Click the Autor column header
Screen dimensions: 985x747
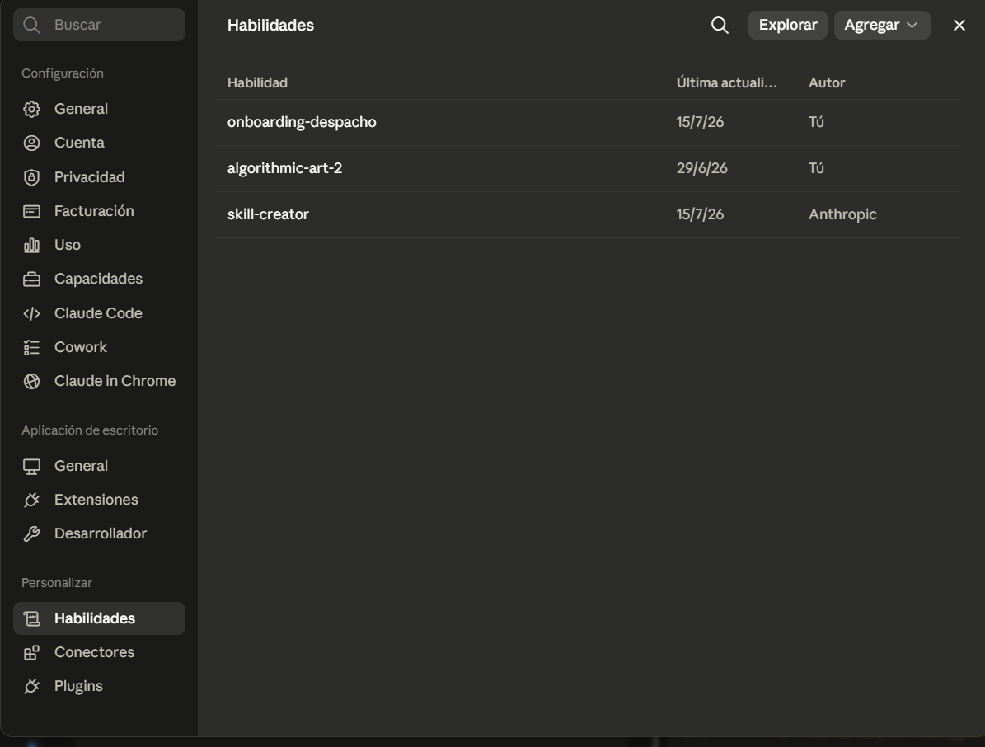[x=827, y=83]
